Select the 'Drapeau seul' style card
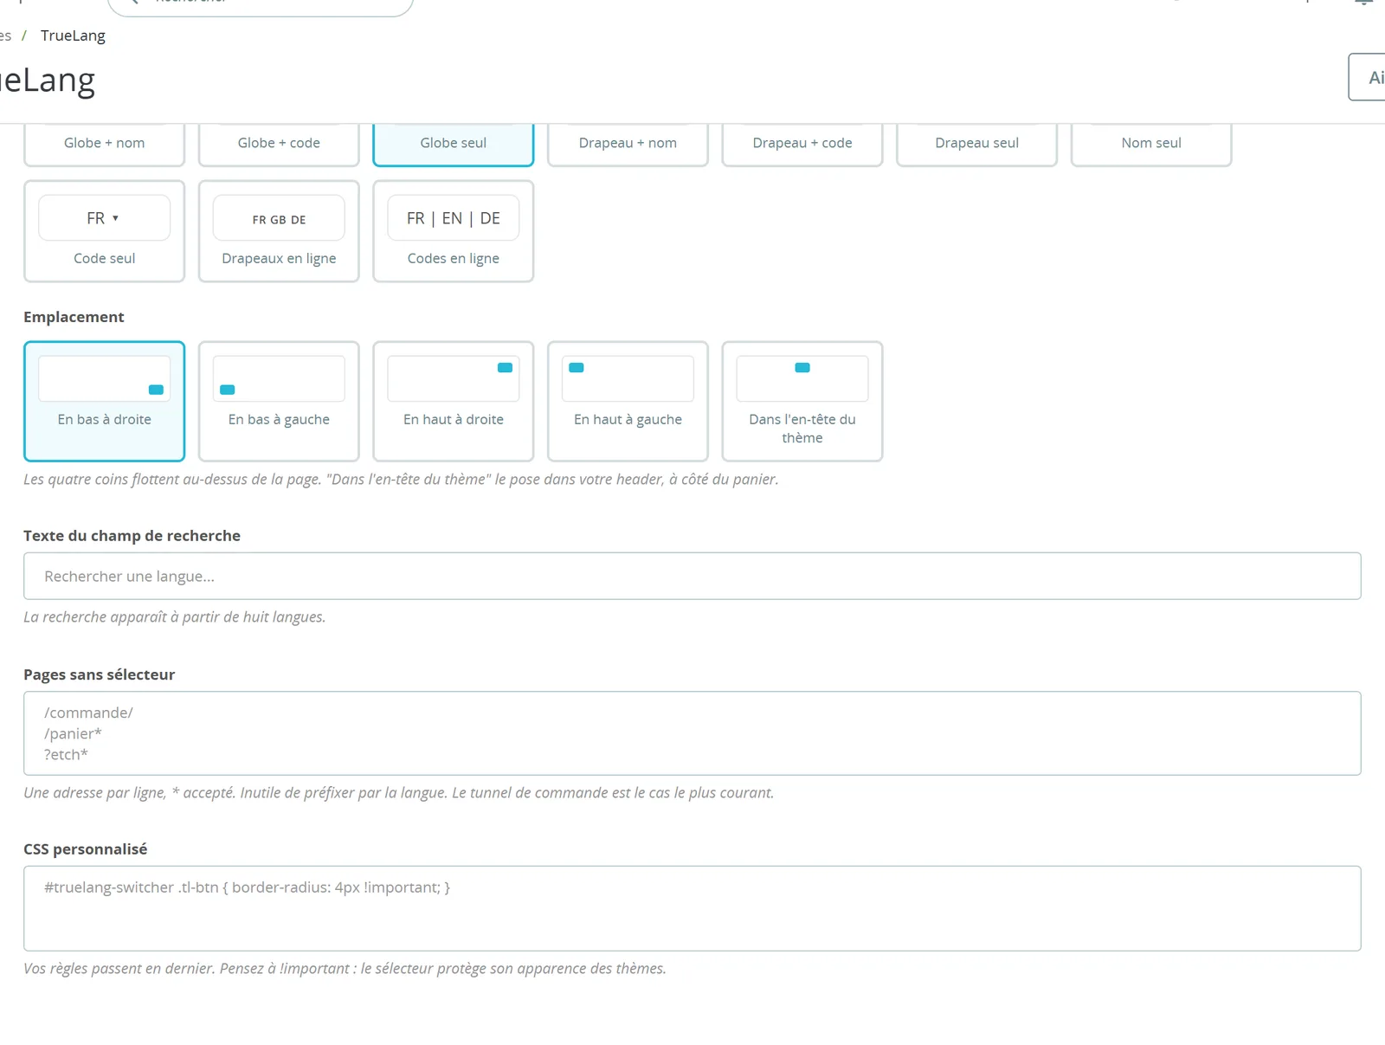Viewport: 1385px width, 1045px height. click(976, 144)
